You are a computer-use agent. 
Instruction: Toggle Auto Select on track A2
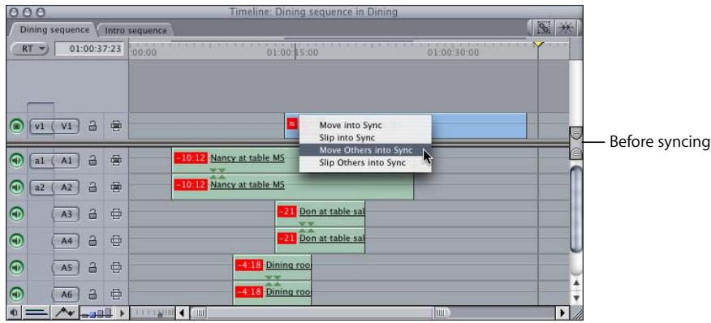(x=117, y=187)
